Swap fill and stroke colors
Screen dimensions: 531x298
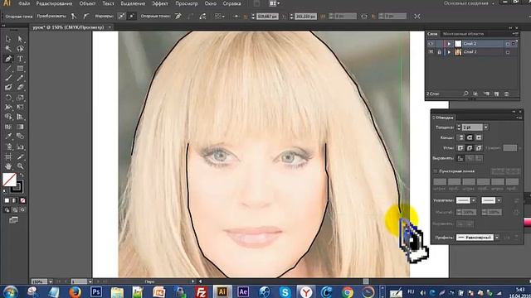click(22, 175)
